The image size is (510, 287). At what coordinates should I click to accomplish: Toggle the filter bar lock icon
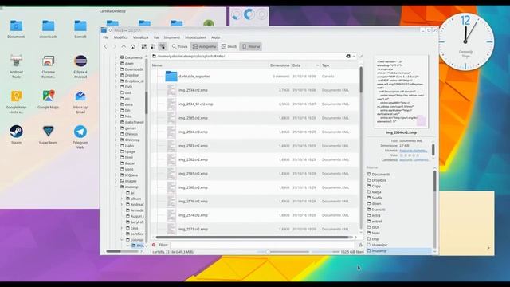tap(360, 245)
